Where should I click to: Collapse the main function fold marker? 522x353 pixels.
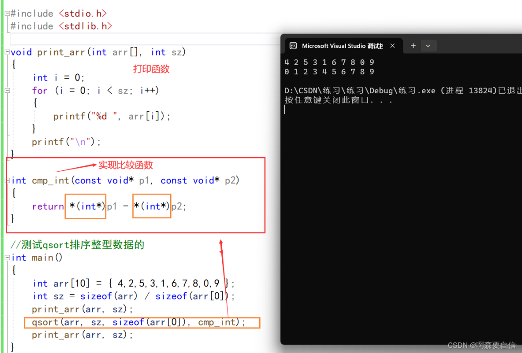point(6,257)
